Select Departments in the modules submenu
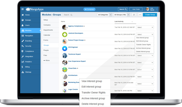The width and height of the screenshot is (182, 107). tap(50, 30)
